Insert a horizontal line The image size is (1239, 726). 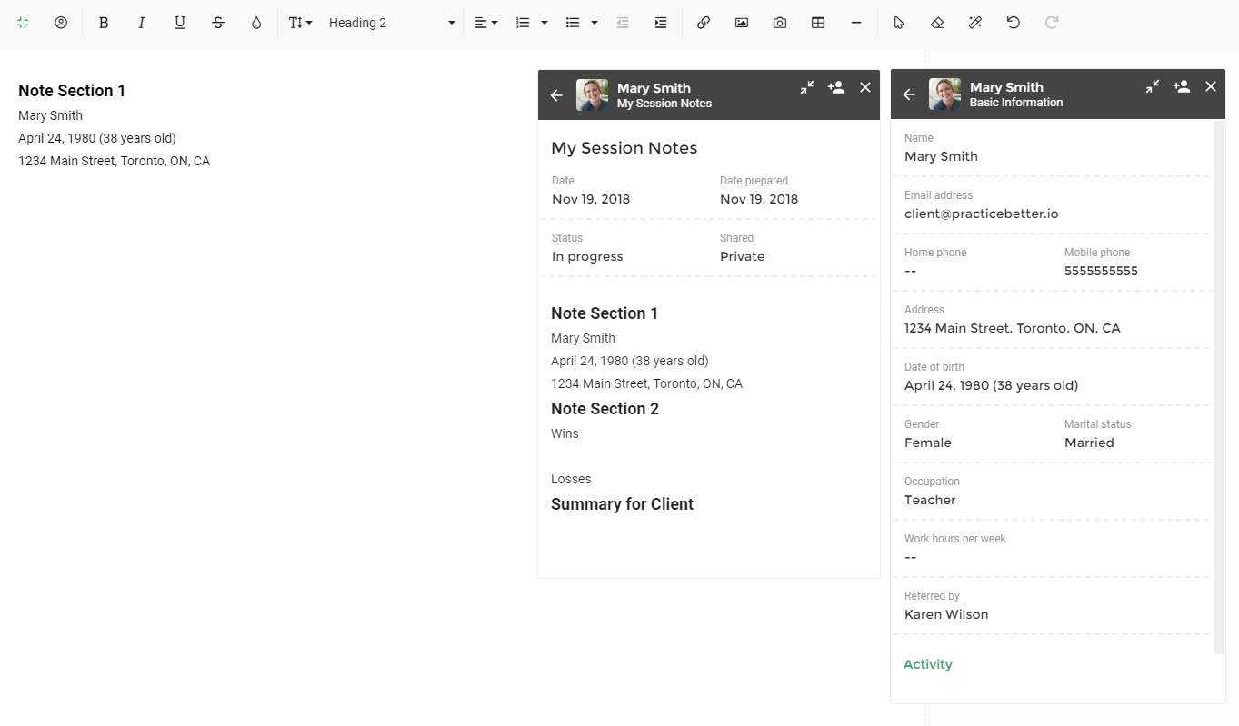pyautogui.click(x=856, y=23)
